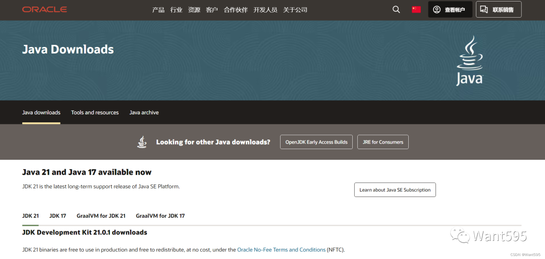545x259 pixels.
Task: Open the 关于公司 menu
Action: pyautogui.click(x=295, y=10)
